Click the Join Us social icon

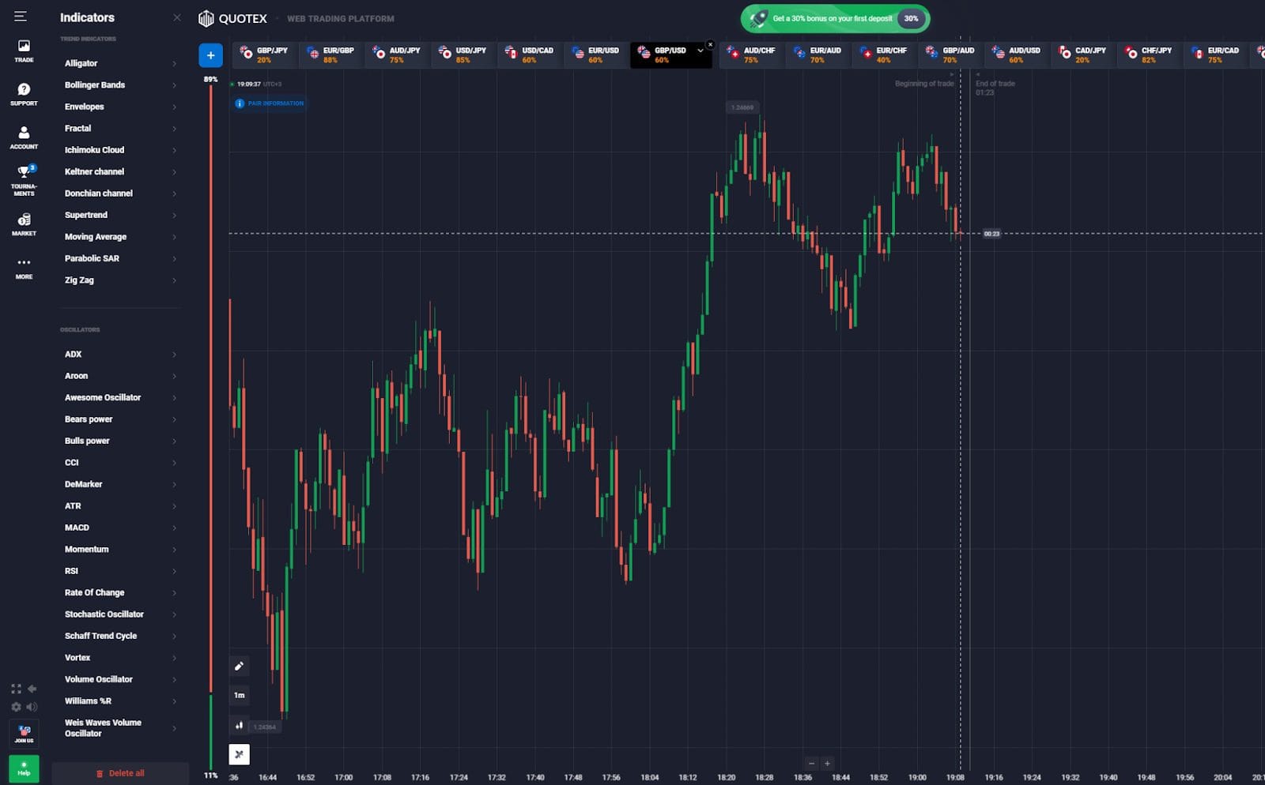point(24,734)
